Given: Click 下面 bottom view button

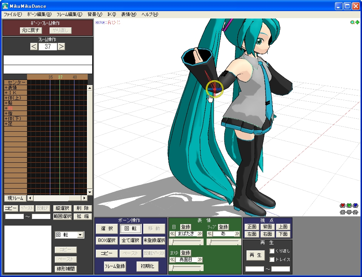Looking at the screenshot, I should pyautogui.click(x=283, y=234).
